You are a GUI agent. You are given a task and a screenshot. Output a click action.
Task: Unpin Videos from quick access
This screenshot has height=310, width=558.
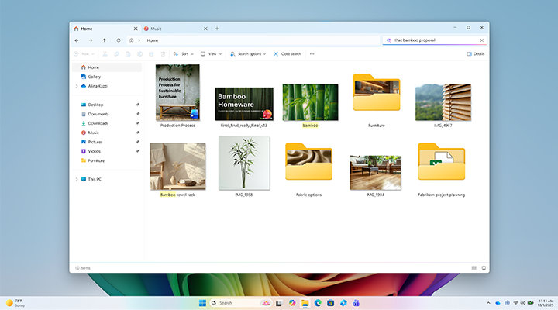138,151
